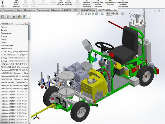Click the Zoom to Fit magnifier icon
The image size is (165, 124).
[x=78, y=14]
